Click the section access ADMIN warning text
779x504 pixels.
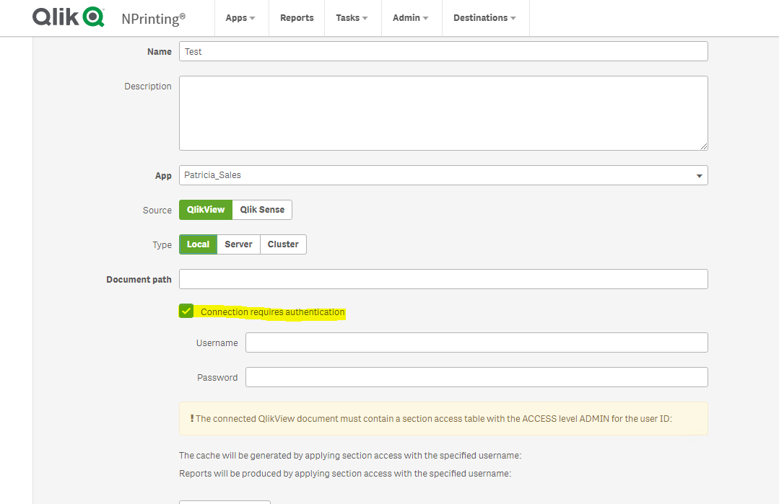(x=434, y=419)
